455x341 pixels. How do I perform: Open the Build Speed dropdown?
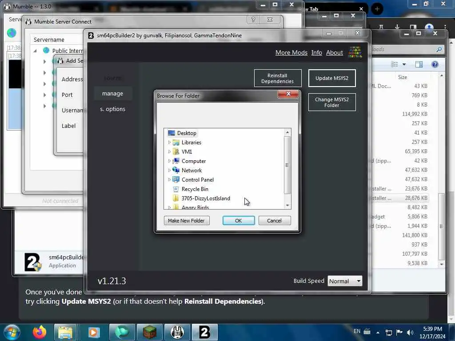(x=345, y=281)
